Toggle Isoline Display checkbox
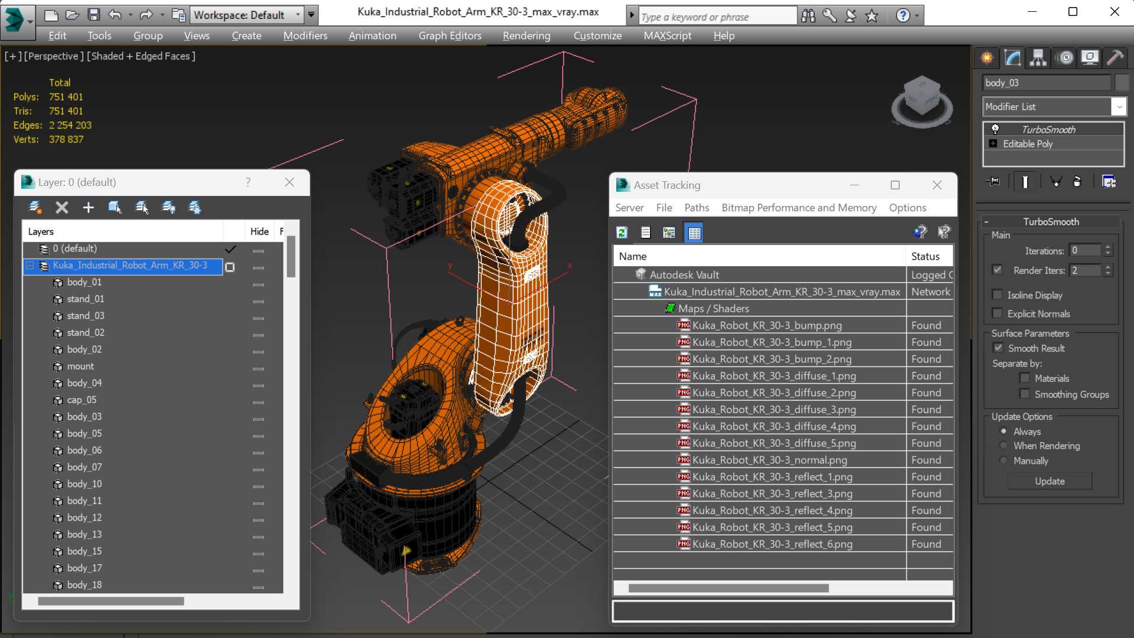1134x638 pixels. point(998,295)
